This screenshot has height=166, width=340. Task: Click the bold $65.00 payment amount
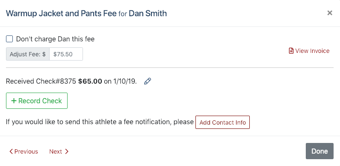pyautogui.click(x=90, y=82)
